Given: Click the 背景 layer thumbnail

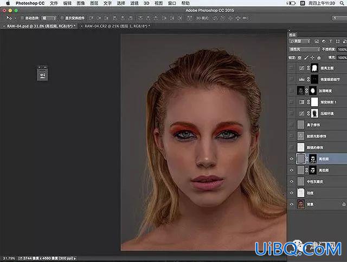Looking at the screenshot, I should point(301,204).
